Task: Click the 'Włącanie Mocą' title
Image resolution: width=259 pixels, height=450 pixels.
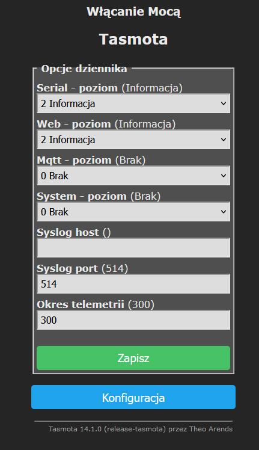Action: click(133, 12)
